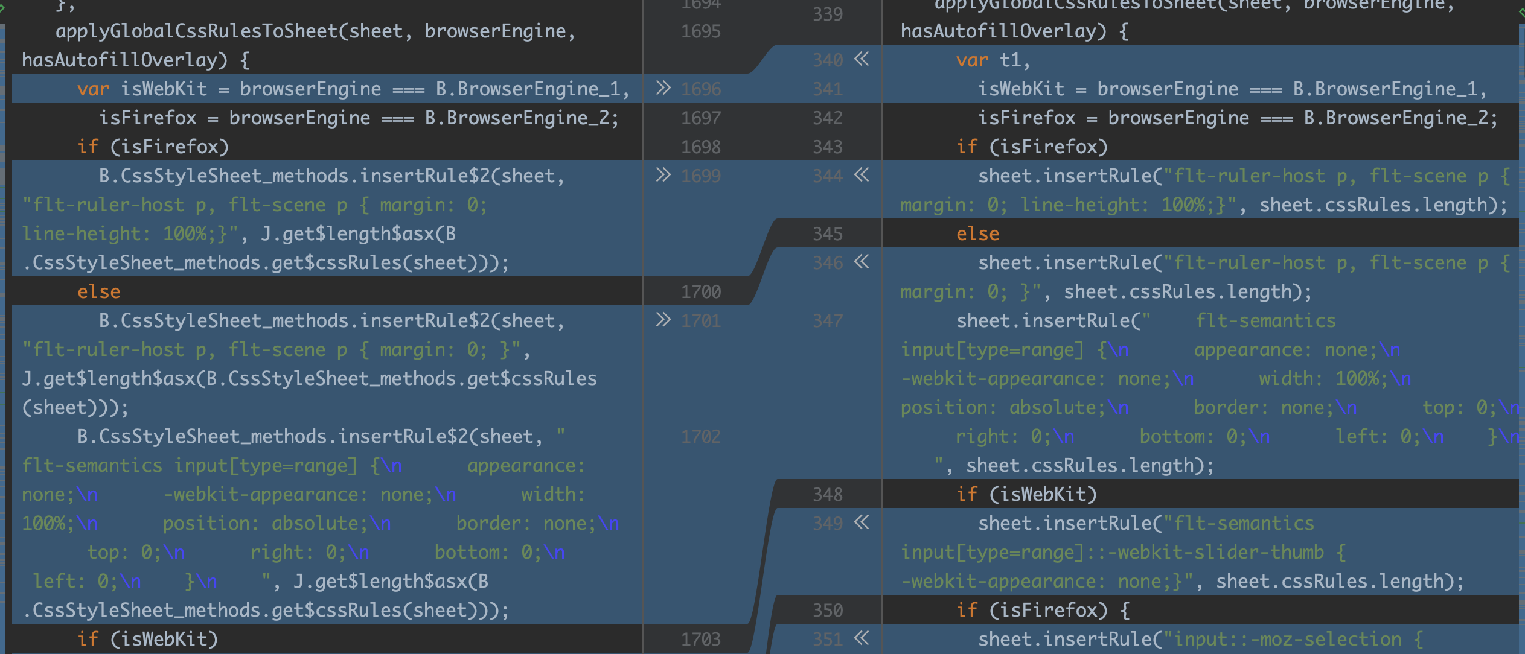Apply right change arrow beside line 349
This screenshot has width=1525, height=654.
pyautogui.click(x=862, y=522)
